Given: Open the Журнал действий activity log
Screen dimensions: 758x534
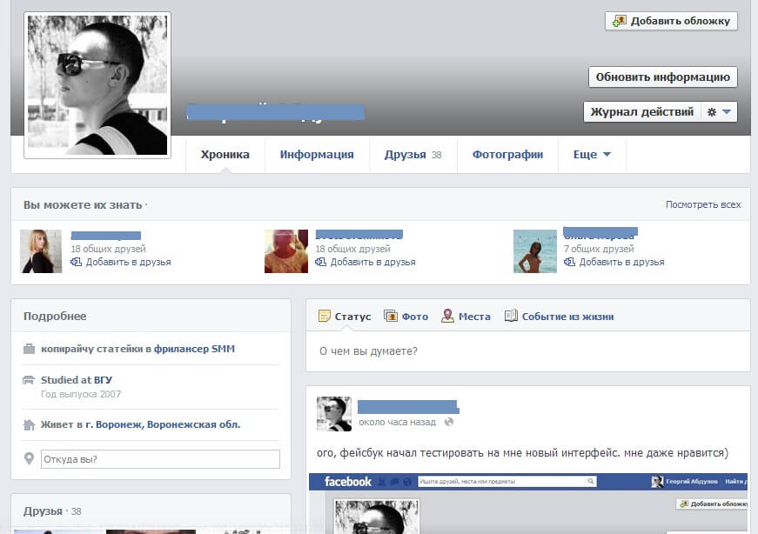Looking at the screenshot, I should tap(641, 112).
